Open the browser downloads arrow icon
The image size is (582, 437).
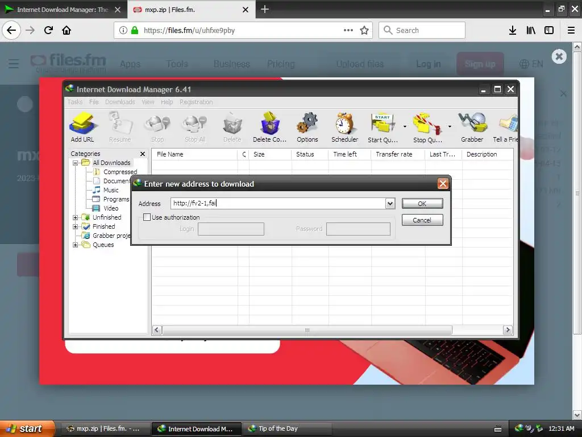(513, 31)
